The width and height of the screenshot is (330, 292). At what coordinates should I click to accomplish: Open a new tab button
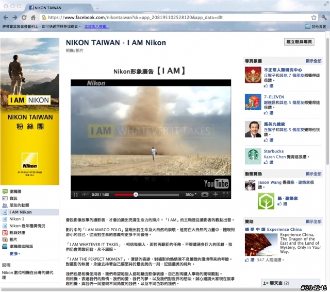point(97,8)
